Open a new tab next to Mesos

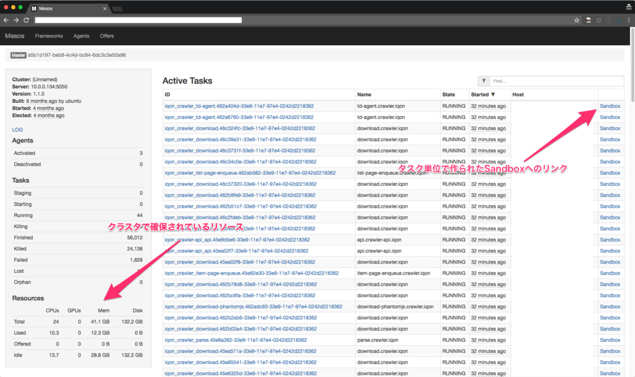(117, 9)
